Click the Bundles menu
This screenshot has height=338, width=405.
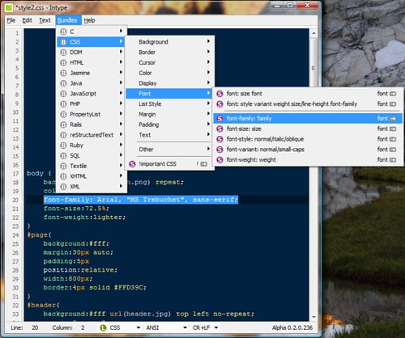point(67,20)
